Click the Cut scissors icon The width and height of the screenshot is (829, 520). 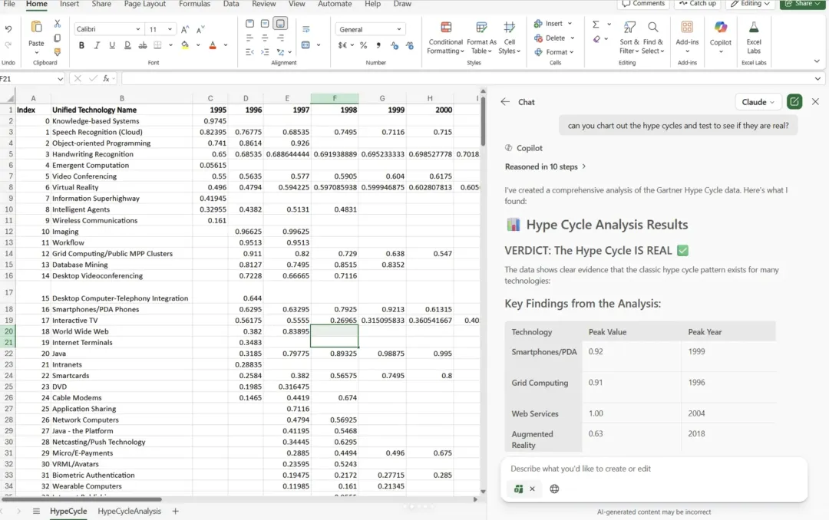click(57, 24)
